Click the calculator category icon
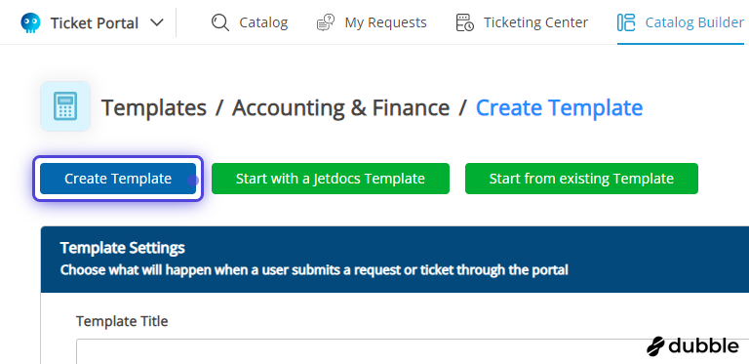 click(65, 106)
